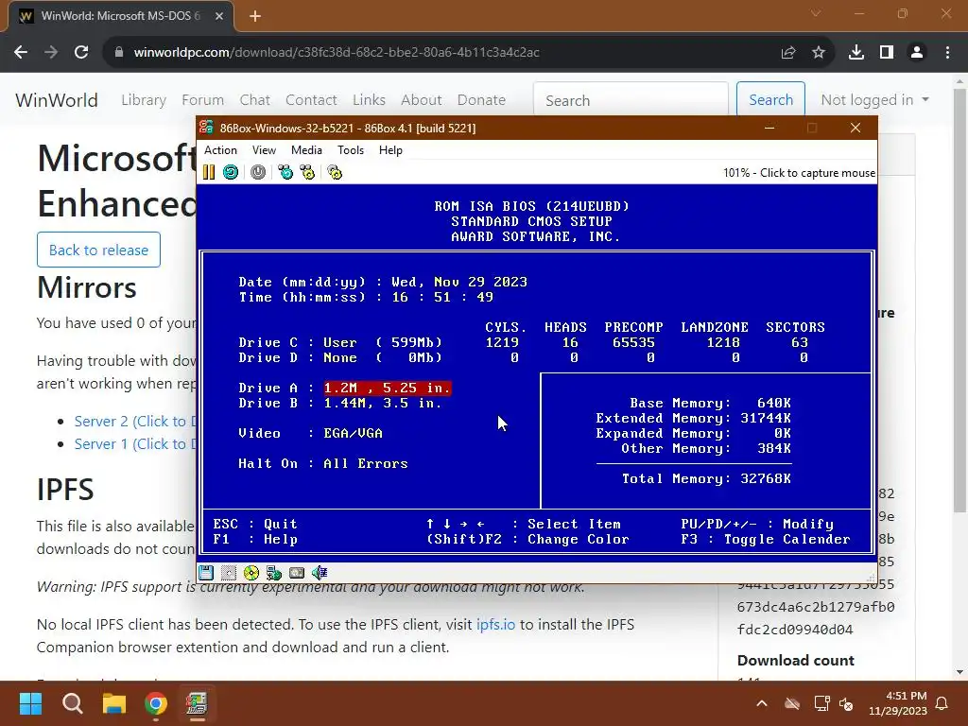This screenshot has height=726, width=968.
Task: Click the 86Box taskbar icon
Action: [x=197, y=703]
